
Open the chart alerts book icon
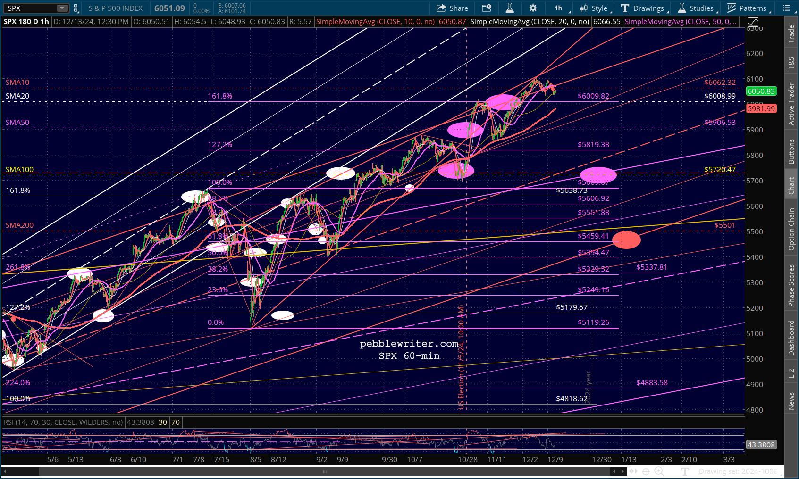[x=487, y=8]
